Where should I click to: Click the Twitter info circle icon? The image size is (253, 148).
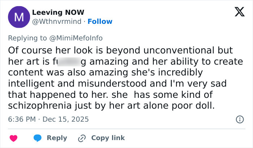click(x=239, y=119)
